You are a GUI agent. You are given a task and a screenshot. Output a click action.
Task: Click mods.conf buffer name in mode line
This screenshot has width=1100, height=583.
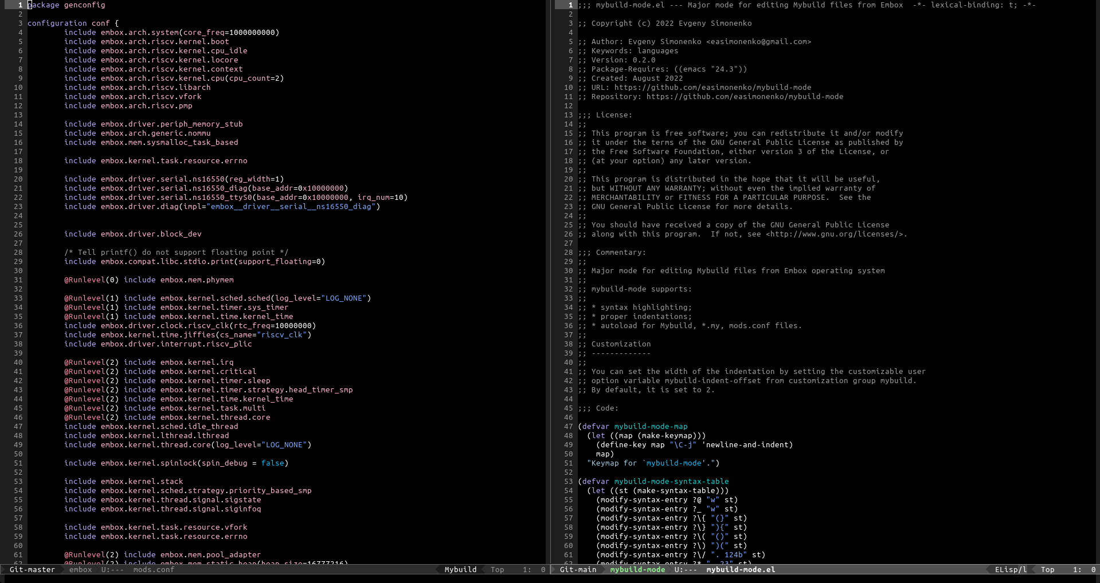tap(154, 570)
